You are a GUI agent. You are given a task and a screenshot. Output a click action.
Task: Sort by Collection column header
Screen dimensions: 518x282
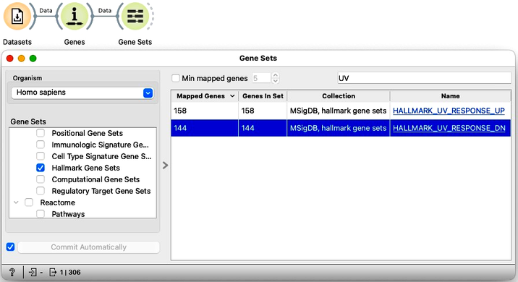[339, 96]
